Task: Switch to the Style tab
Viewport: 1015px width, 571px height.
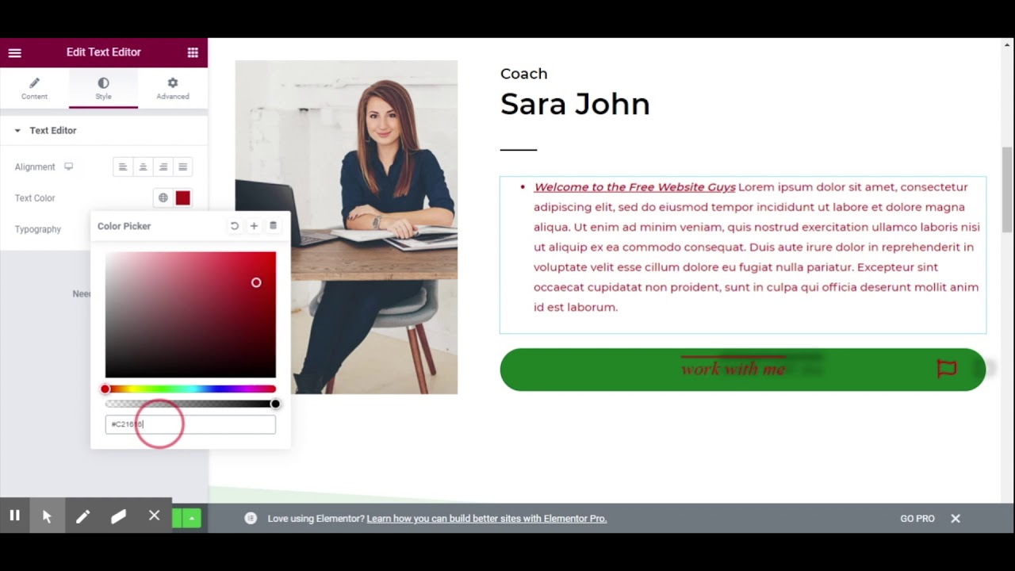Action: click(103, 88)
